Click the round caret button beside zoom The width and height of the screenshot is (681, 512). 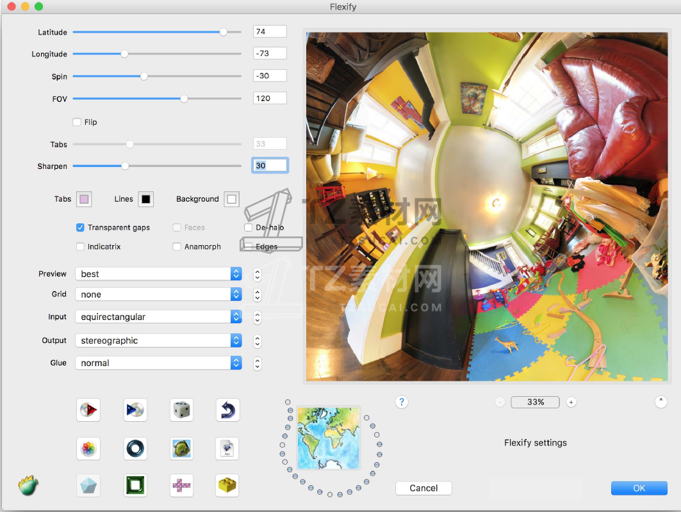pos(660,402)
